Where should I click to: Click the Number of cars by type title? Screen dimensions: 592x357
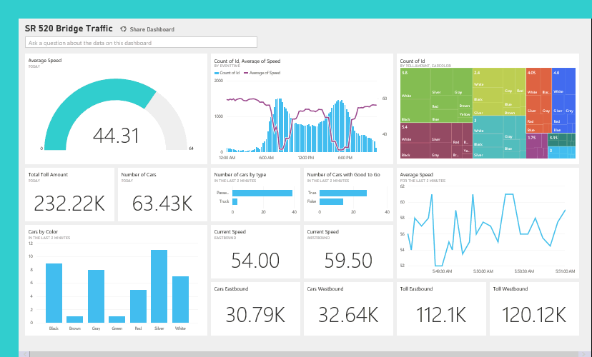click(x=240, y=174)
